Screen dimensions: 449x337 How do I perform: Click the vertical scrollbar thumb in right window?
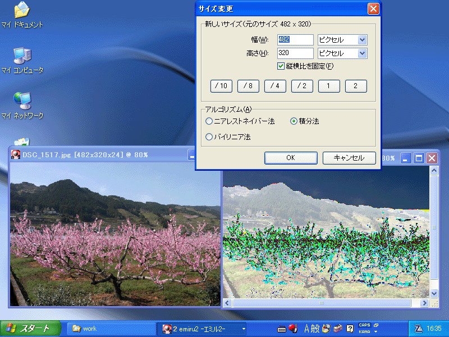click(x=434, y=227)
